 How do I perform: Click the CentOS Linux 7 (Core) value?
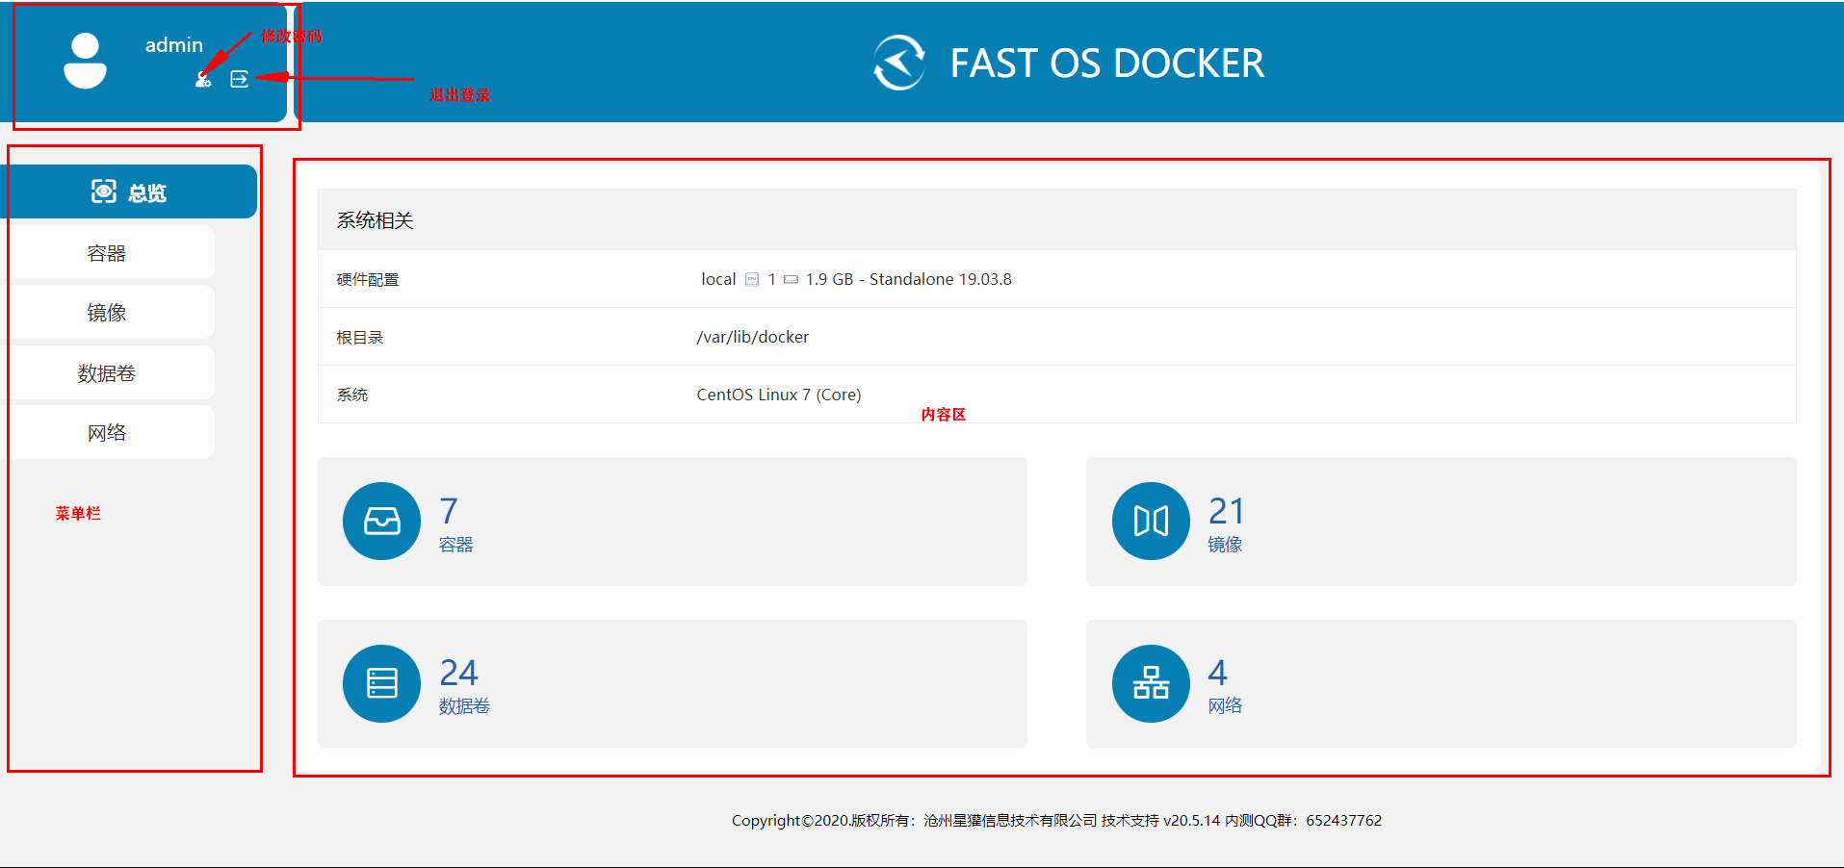(x=779, y=395)
